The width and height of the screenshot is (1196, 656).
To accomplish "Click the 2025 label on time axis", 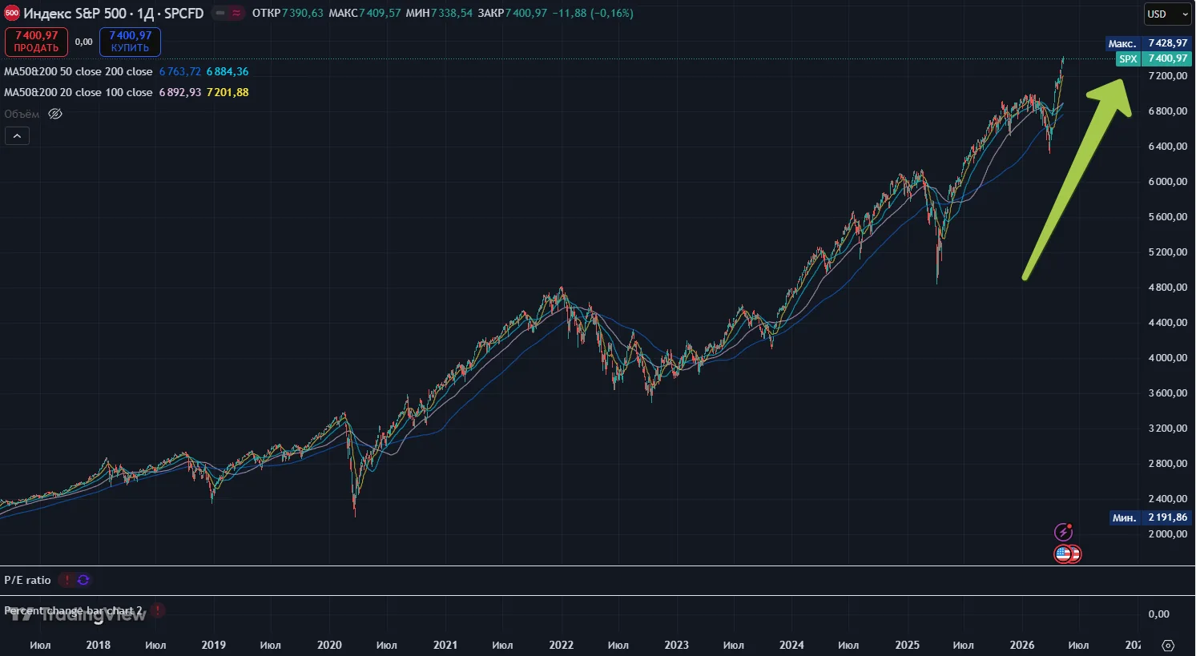I will click(908, 645).
